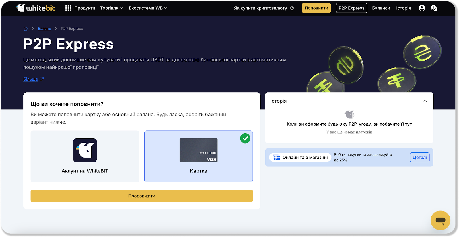Viewport: 459px width, 237px height.
Task: Collapse the Історія panel chevron
Action: click(x=425, y=101)
